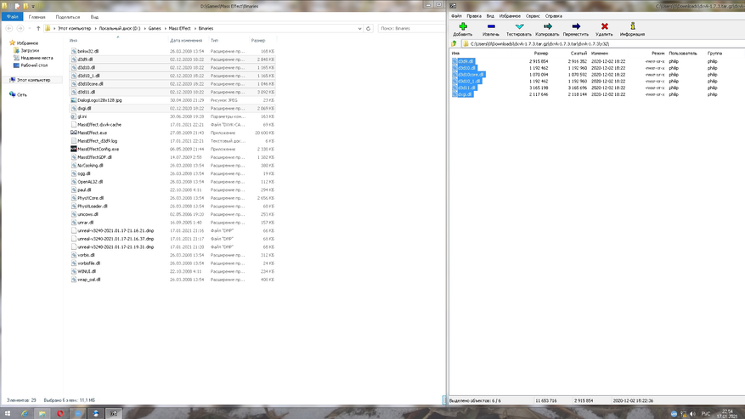Click the 7-Zip archive path address field

click(603, 43)
